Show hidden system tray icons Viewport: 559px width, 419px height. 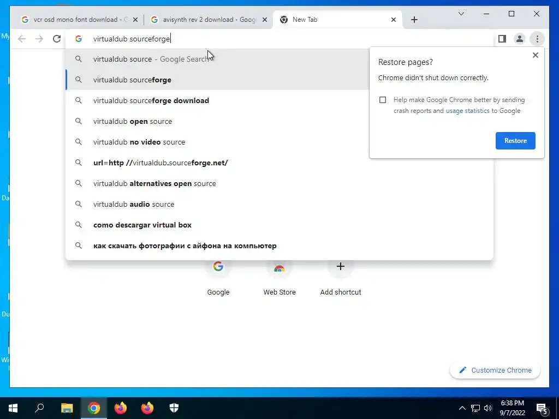462,408
